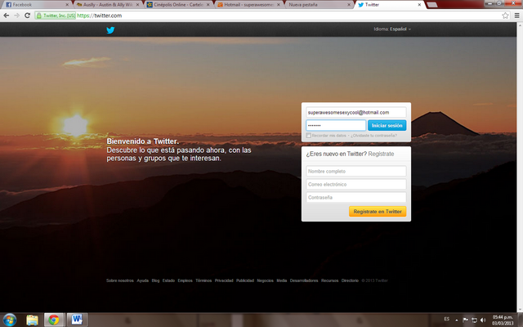Switch to the Hotmail tab
The image size is (523, 327).
248,5
